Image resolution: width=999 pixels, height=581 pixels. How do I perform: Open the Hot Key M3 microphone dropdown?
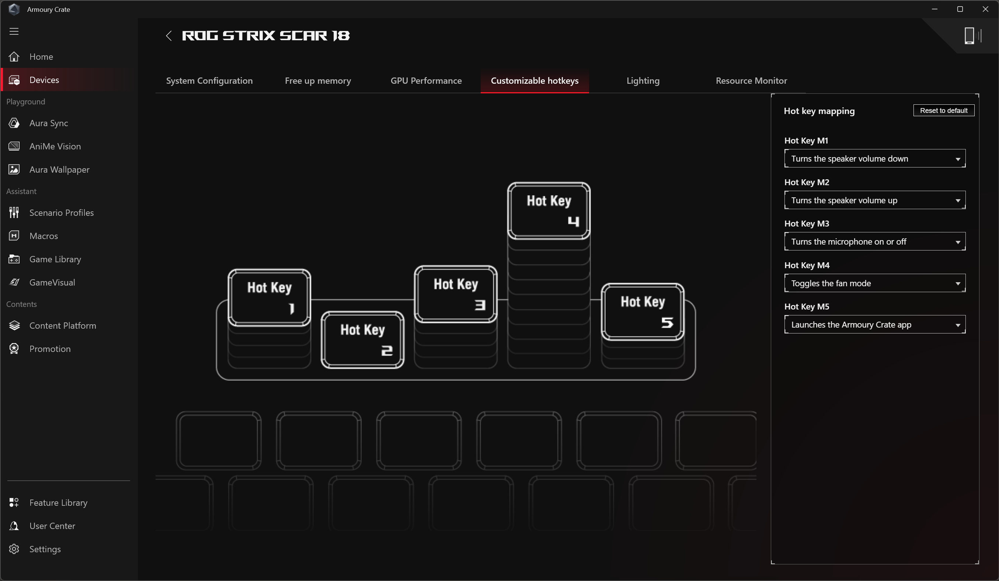click(x=874, y=242)
